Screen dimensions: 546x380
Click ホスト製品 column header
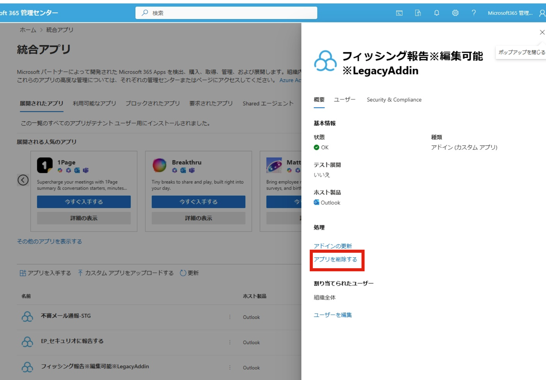coord(254,296)
